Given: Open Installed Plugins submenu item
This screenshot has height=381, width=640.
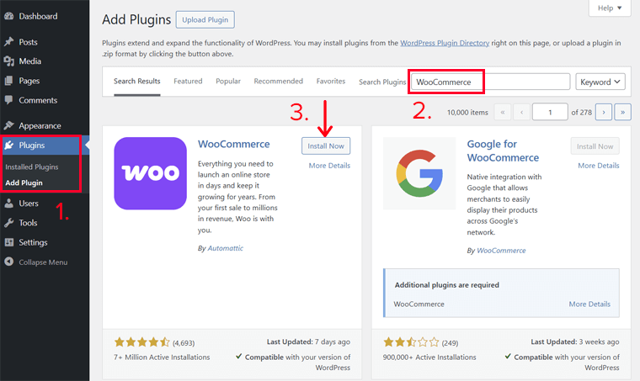Looking at the screenshot, I should tap(32, 167).
